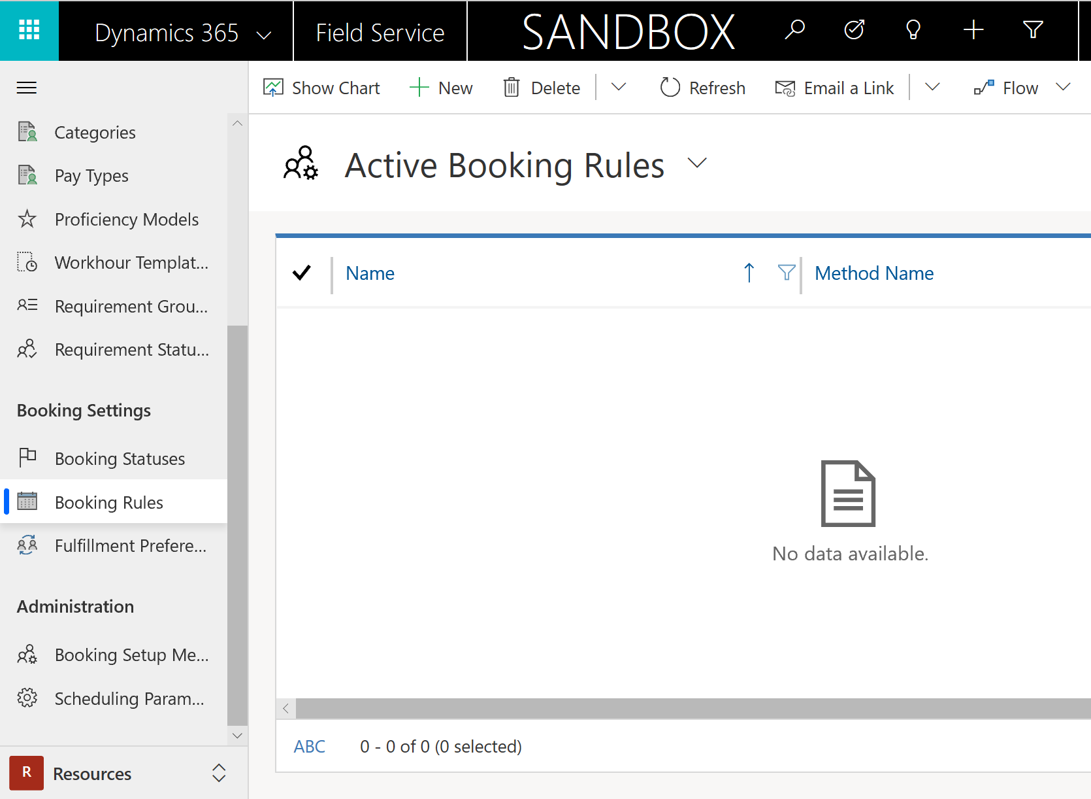Expand the Dynamics 365 app dropdown
This screenshot has width=1091, height=799.
(264, 35)
